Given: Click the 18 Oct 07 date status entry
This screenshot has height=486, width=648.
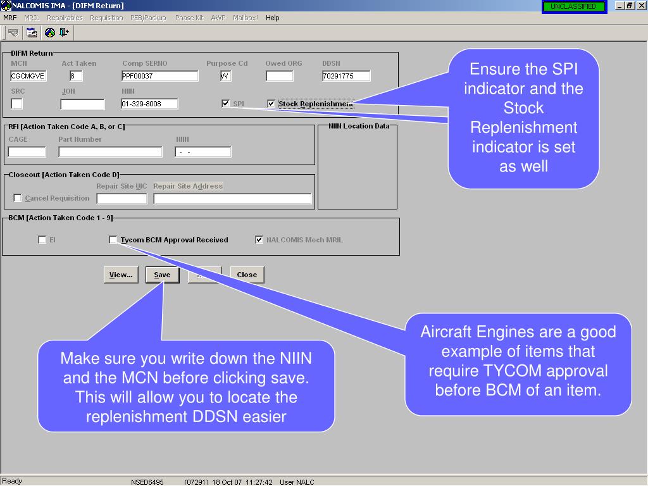Looking at the screenshot, I should click(x=227, y=482).
